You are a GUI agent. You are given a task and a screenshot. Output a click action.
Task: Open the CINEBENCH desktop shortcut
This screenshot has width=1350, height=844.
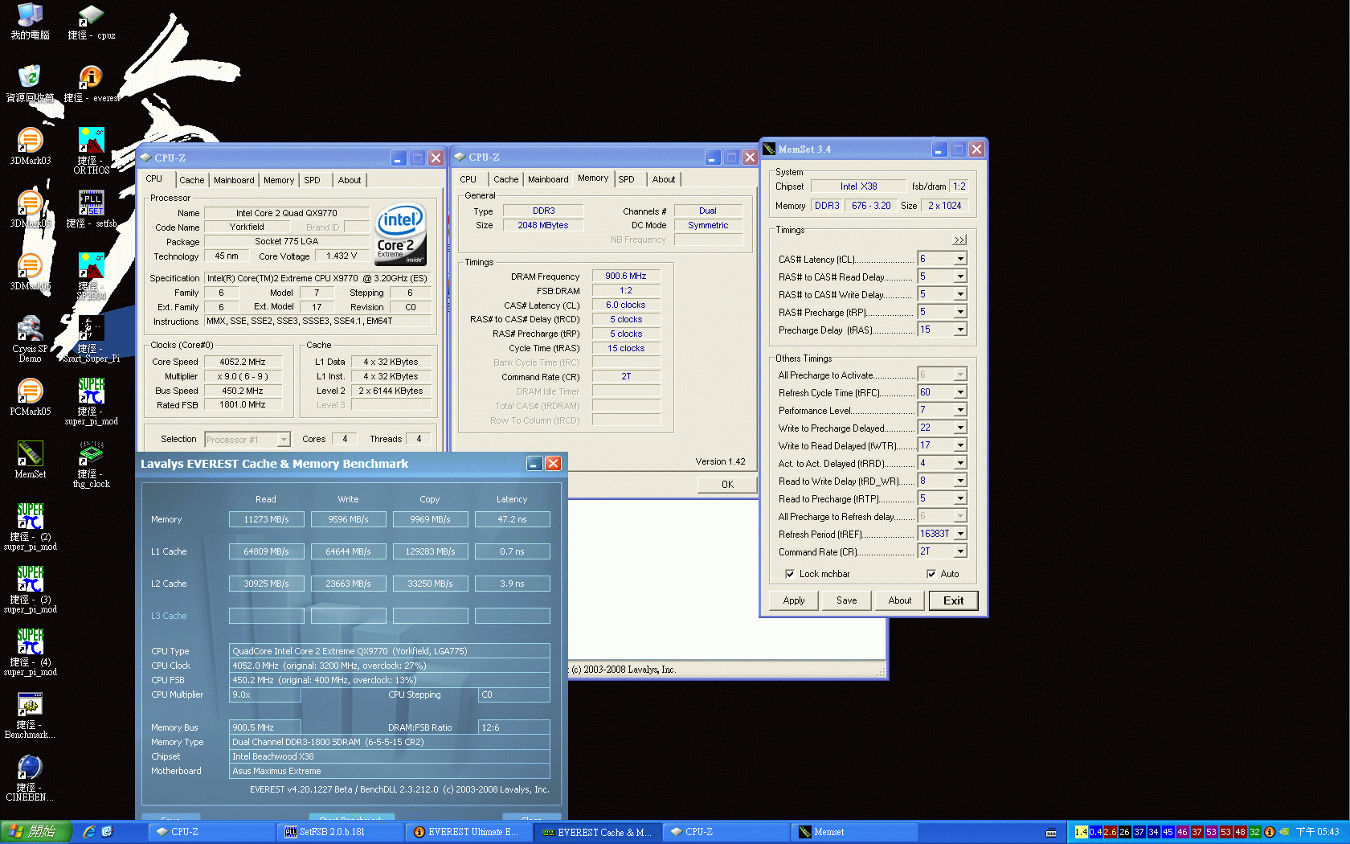click(x=30, y=768)
